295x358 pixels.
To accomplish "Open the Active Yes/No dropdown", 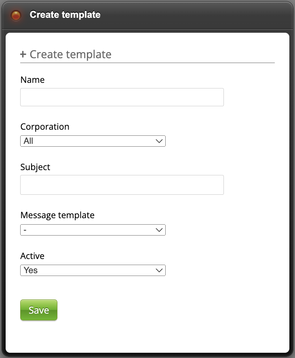I will pos(93,270).
